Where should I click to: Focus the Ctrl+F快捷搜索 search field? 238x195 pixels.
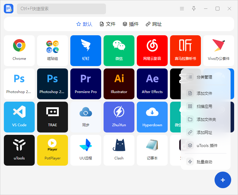pyautogui.click(x=61, y=9)
